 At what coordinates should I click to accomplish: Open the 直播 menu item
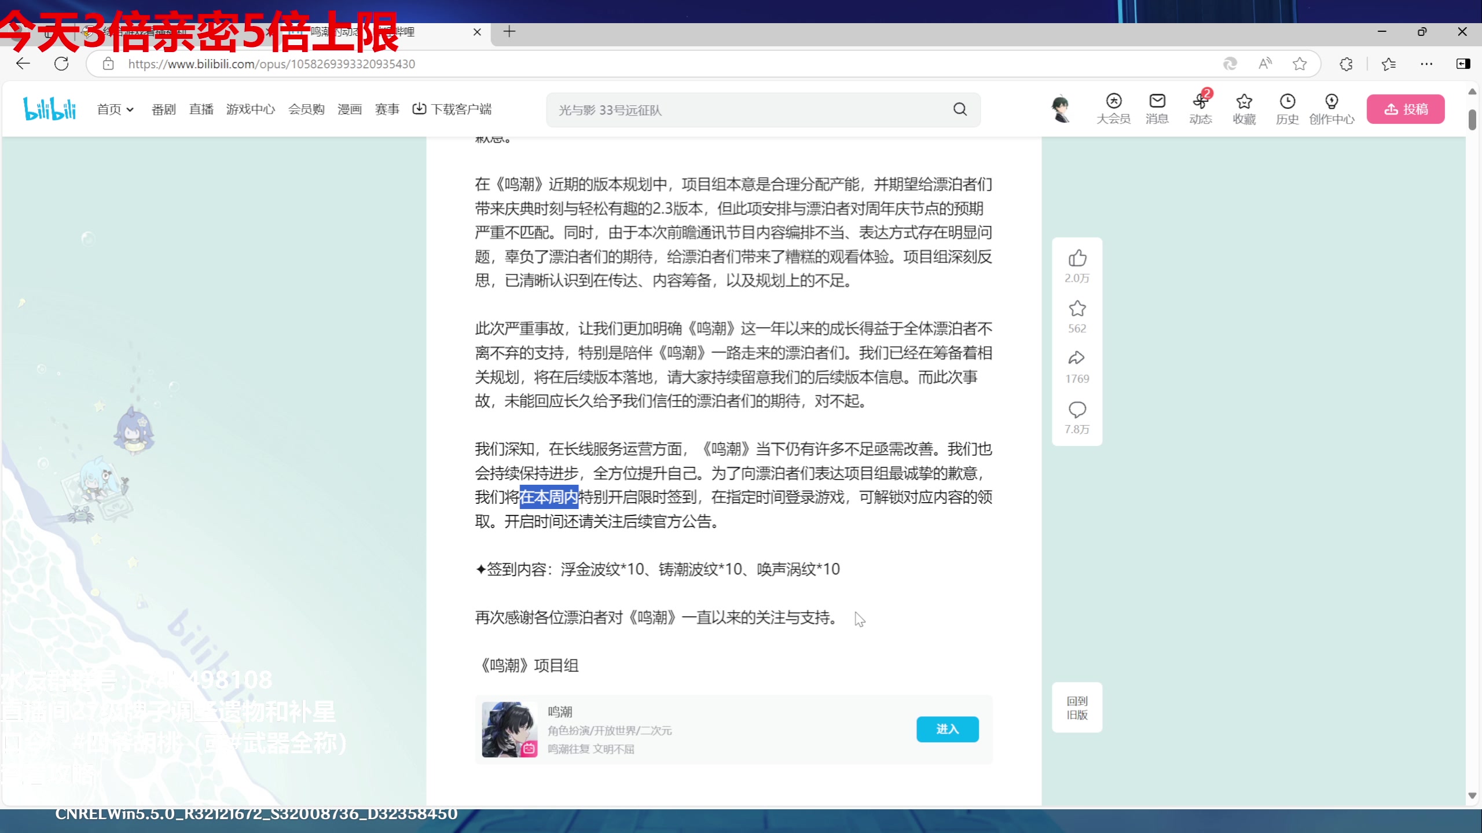coord(201,109)
